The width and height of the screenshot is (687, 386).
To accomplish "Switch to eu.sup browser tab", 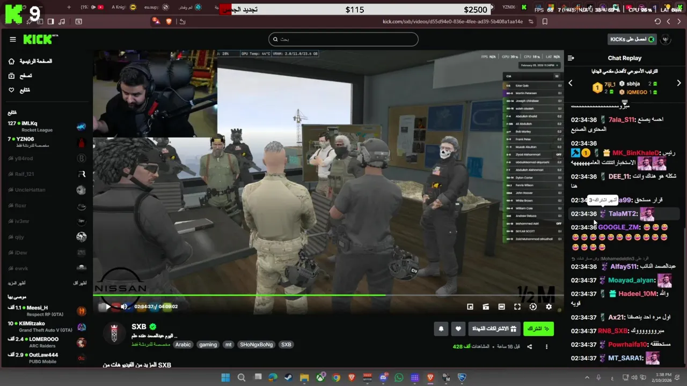I will (x=157, y=7).
